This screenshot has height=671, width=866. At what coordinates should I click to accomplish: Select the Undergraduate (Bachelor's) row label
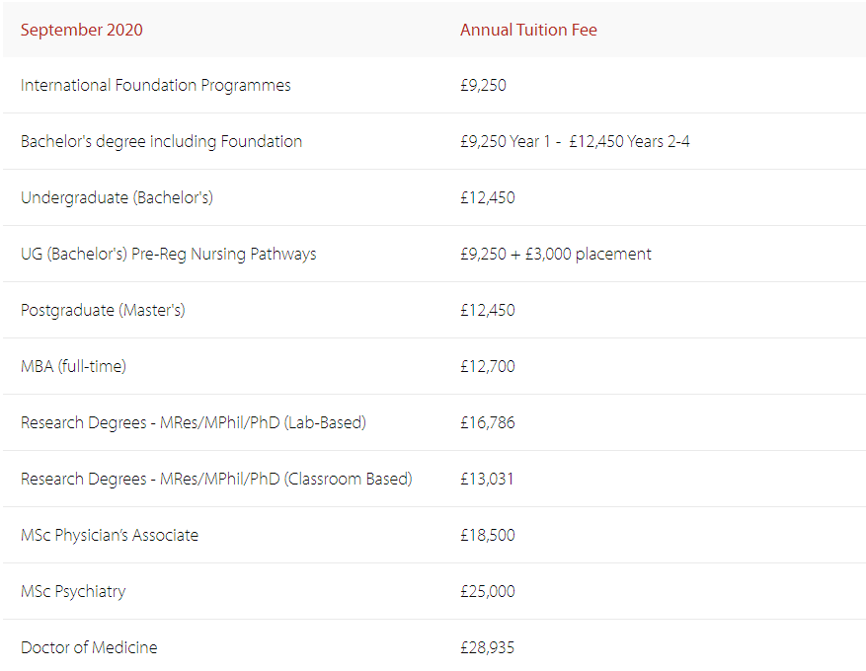point(117,198)
